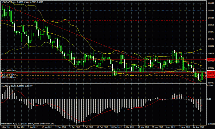215x129 pixels.
Task: Click the 1.0320 price scale value
Action: click(211, 18)
